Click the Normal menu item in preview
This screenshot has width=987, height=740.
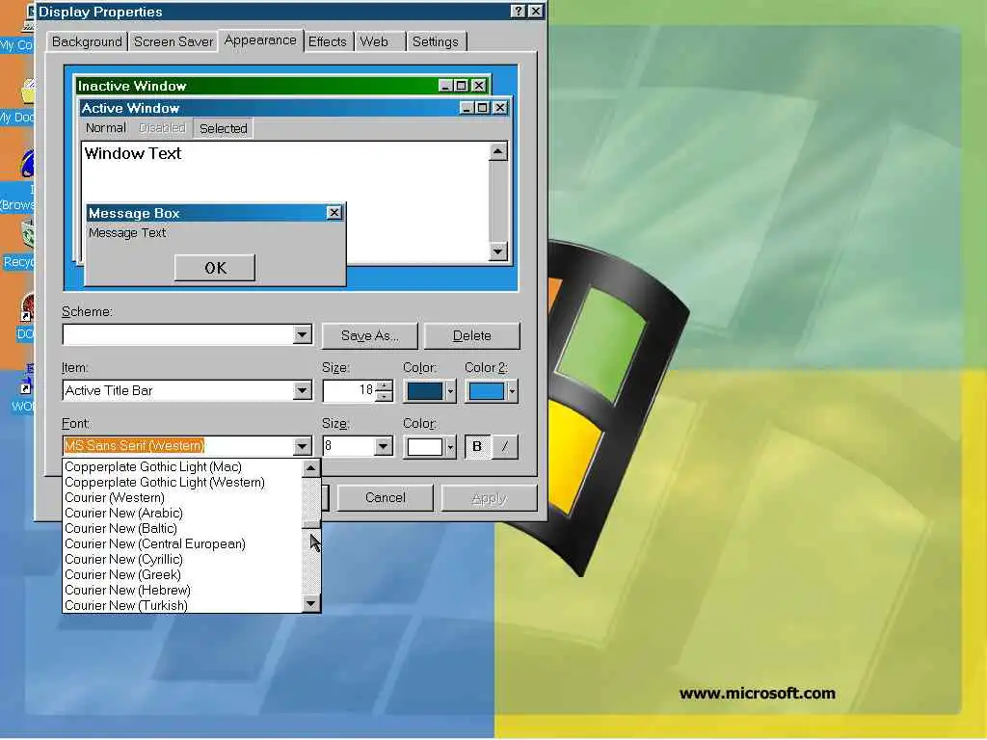(x=105, y=128)
